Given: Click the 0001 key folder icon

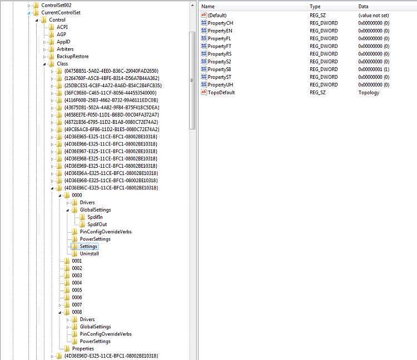Looking at the screenshot, I should click(67, 261).
